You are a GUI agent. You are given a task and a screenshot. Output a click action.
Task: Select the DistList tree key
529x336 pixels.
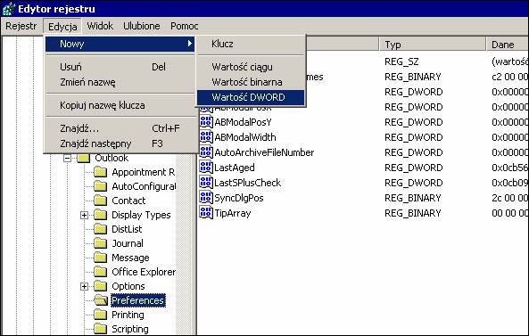coord(127,229)
